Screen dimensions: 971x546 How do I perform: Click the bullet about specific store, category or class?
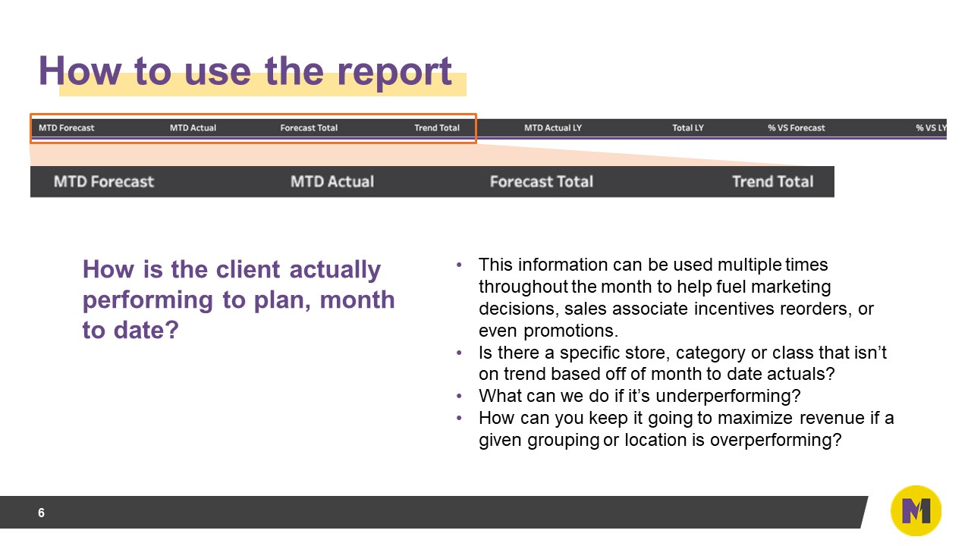(x=683, y=363)
